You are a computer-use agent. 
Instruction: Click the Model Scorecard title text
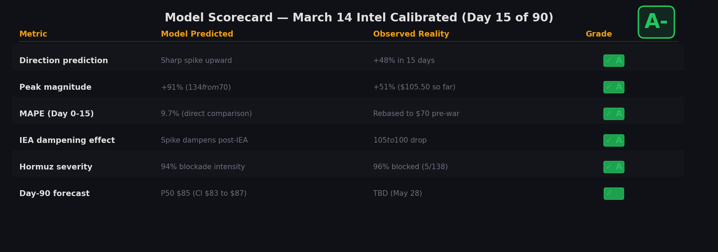point(359,18)
